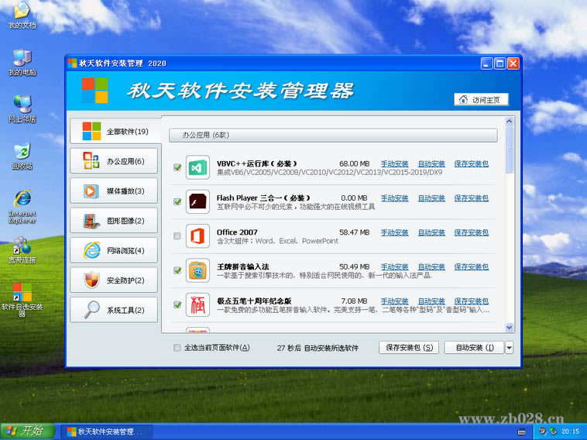Click the large Windows logo in the header
The image size is (587, 440).
94,91
